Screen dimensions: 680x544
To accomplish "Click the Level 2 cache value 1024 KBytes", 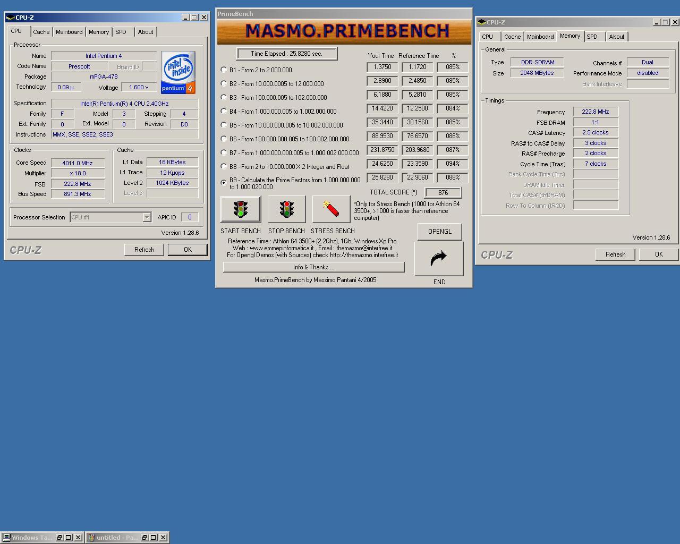I will click(x=172, y=183).
